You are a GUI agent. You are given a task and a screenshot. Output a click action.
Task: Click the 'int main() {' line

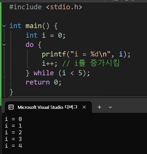click(34, 26)
